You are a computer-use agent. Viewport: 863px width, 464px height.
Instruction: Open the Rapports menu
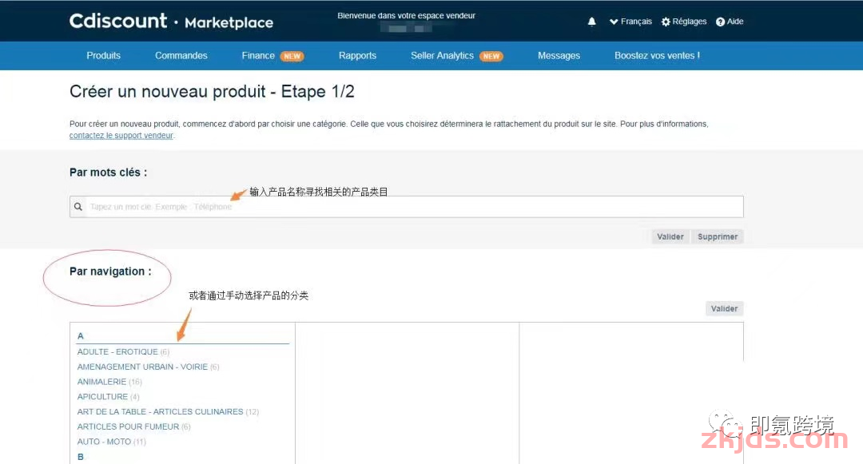click(x=358, y=56)
